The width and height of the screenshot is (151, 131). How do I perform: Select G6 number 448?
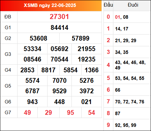59,102
